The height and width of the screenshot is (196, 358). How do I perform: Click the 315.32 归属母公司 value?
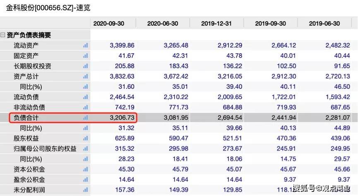coord(125,149)
